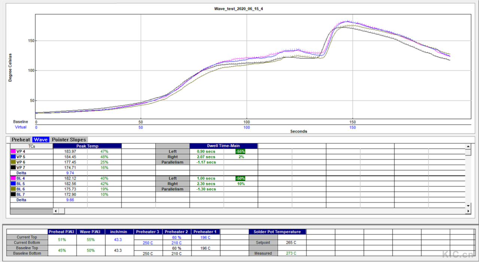Click the black VP 7 color swatch
479x262 pixels.
pos(13,168)
